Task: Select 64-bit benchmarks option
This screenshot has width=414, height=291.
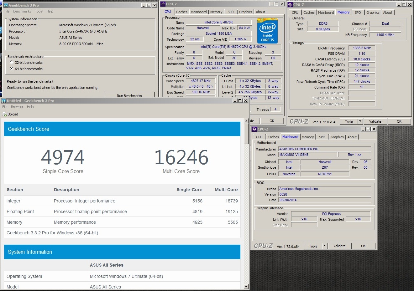Action: [12, 69]
